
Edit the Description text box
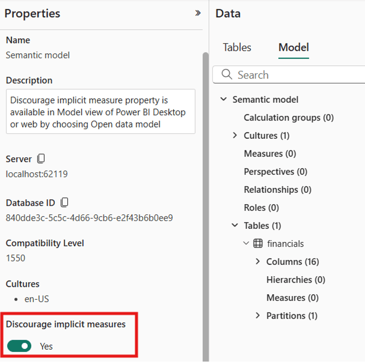100,112
